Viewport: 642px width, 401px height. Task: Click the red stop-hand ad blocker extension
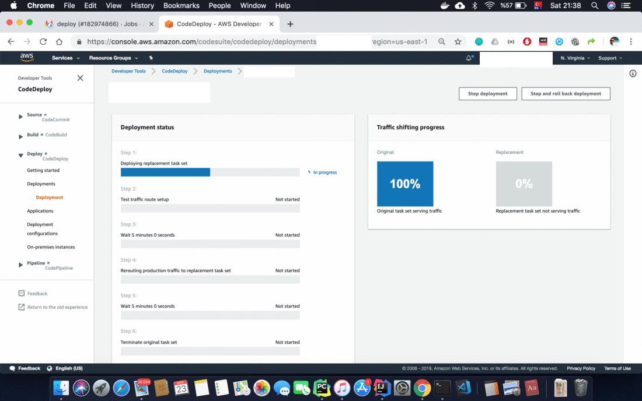[x=527, y=42]
